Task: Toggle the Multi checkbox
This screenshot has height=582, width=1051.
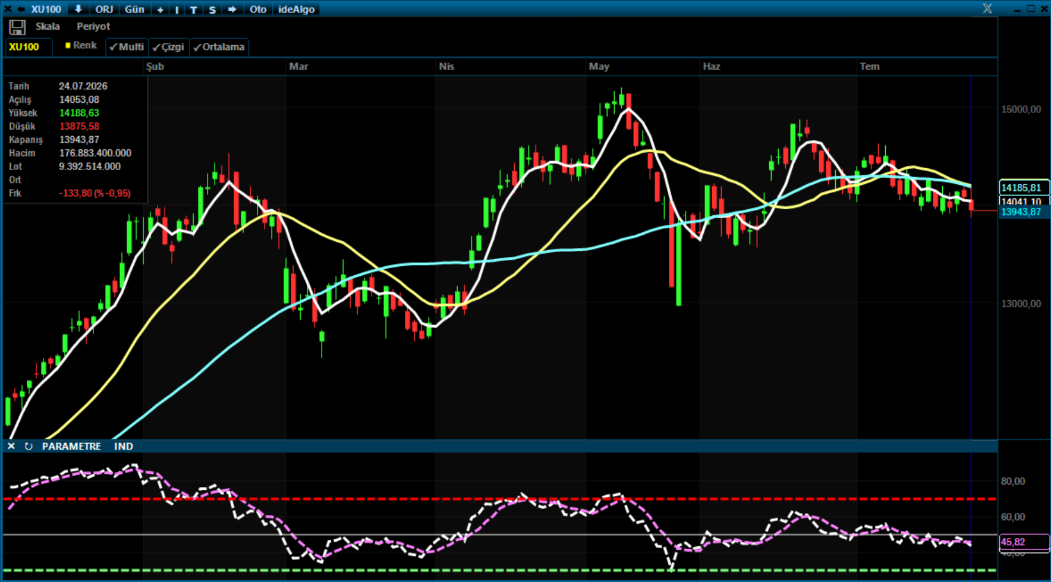Action: tap(127, 47)
